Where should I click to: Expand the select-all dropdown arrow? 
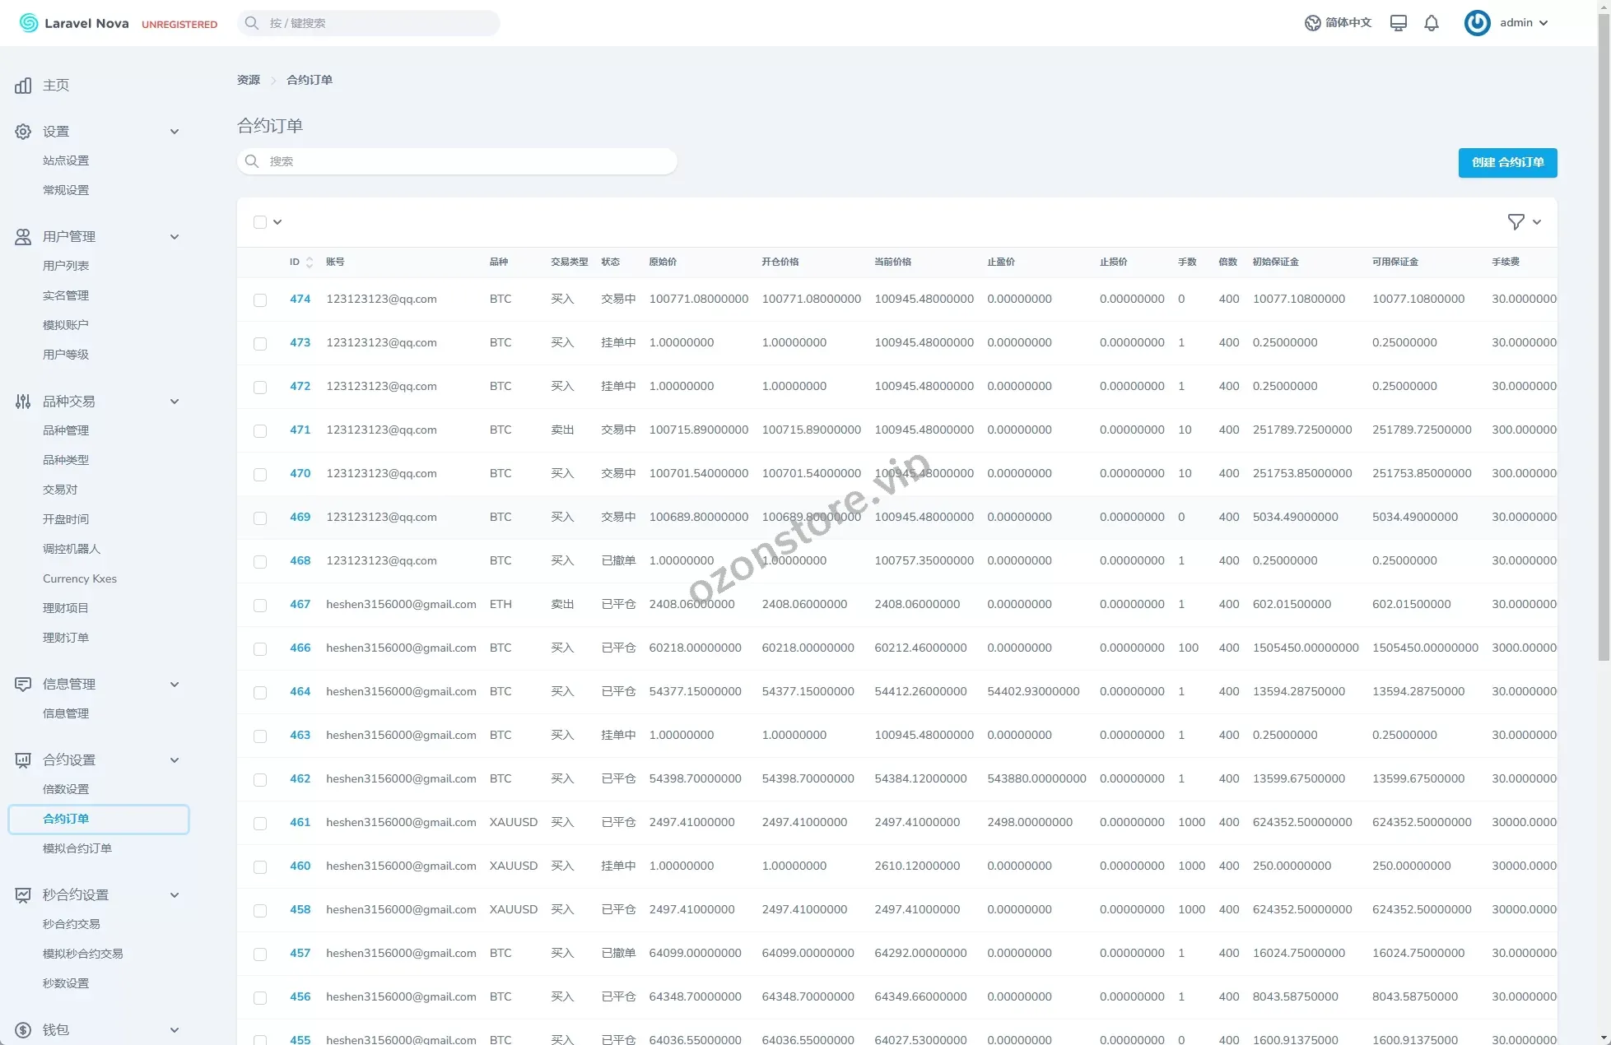[277, 222]
